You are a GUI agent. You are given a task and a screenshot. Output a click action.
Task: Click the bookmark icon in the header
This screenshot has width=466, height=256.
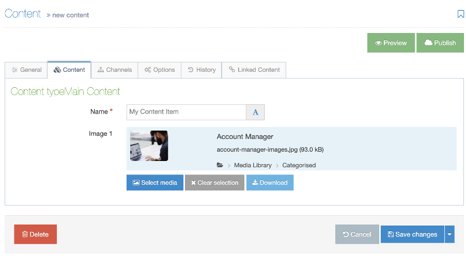point(461,14)
